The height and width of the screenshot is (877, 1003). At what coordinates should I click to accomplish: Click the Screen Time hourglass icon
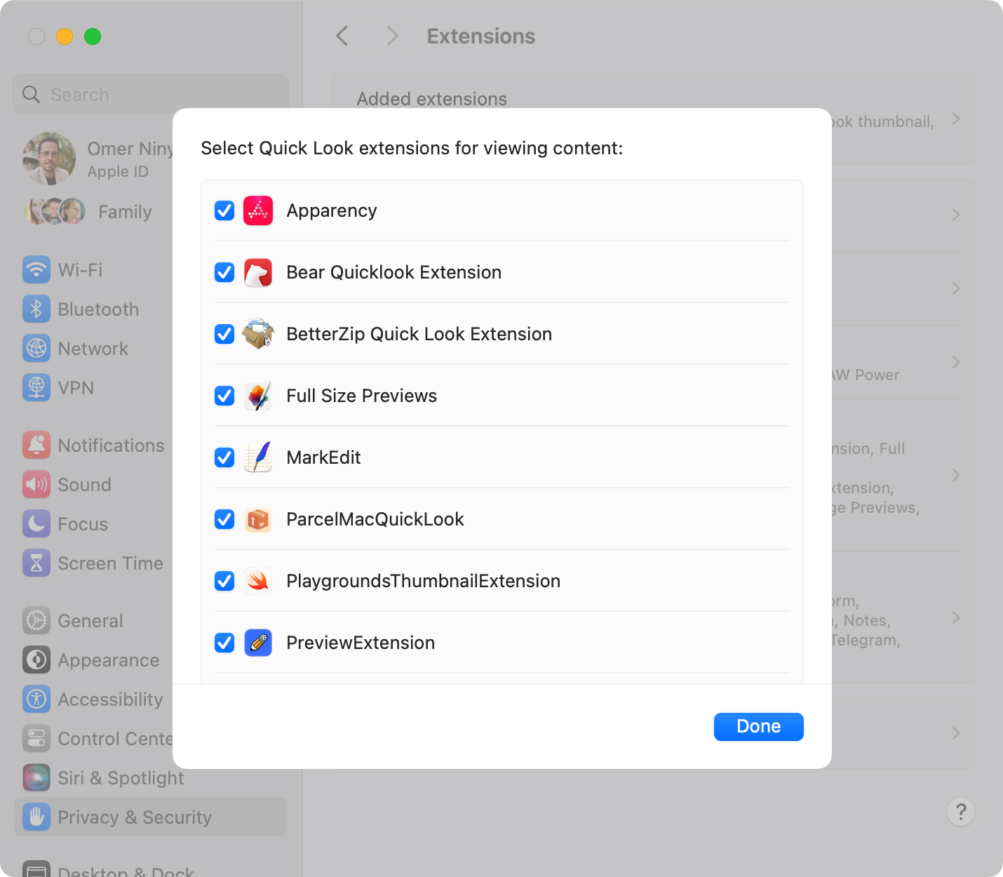click(36, 563)
